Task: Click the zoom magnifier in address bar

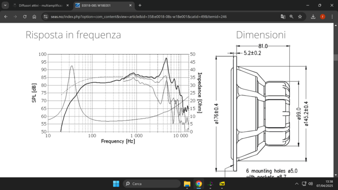Action: 292,16
